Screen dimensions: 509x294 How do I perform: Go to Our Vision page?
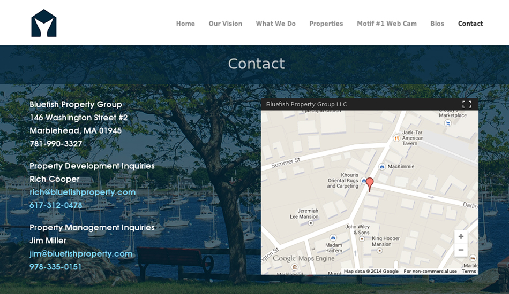[x=225, y=24]
